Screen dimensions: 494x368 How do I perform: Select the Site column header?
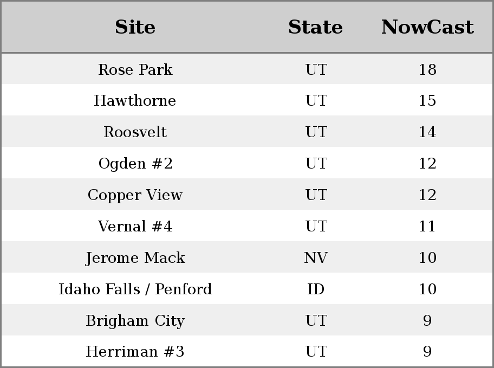(x=135, y=27)
